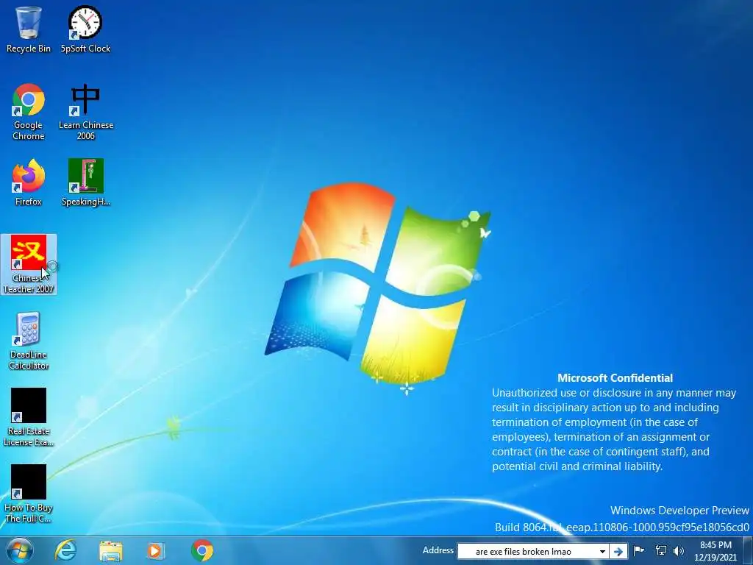Select the SpeakingH... hangman shortcut
753x565 pixels.
[86, 182]
